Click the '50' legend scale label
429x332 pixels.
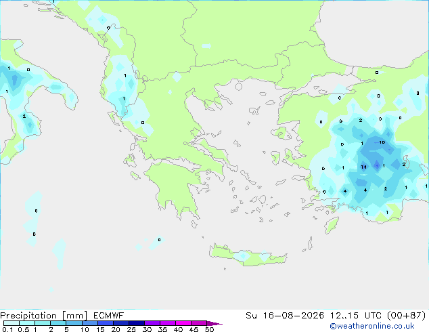(209, 329)
